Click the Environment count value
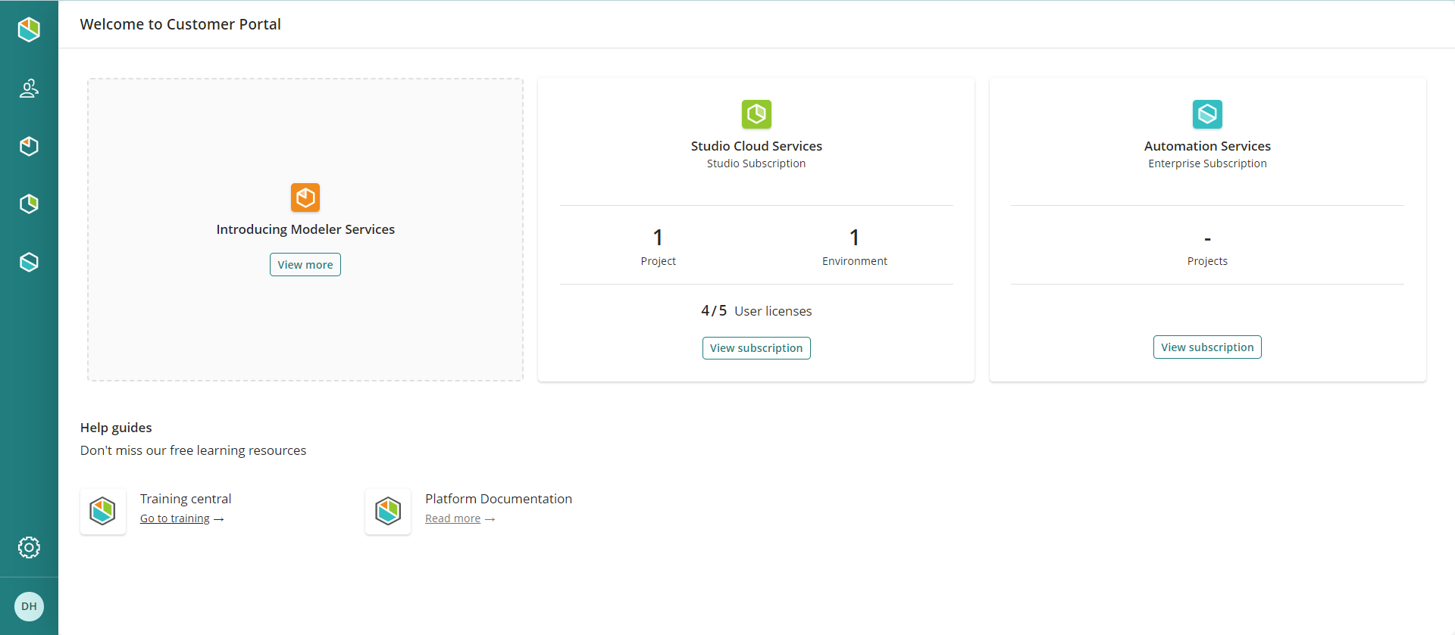Screen dimensions: 1455x635 (854, 238)
